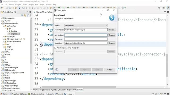Click the pin editor toolbar icon
170x95 pixels.
(x=125, y=8)
